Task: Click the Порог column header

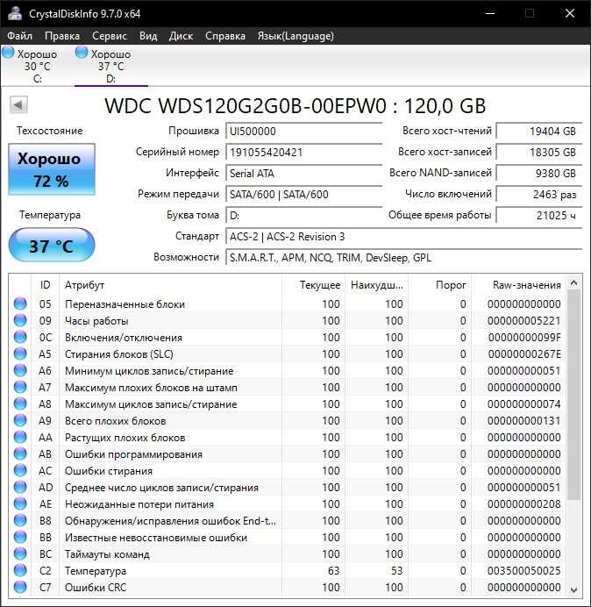Action: pyautogui.click(x=440, y=285)
